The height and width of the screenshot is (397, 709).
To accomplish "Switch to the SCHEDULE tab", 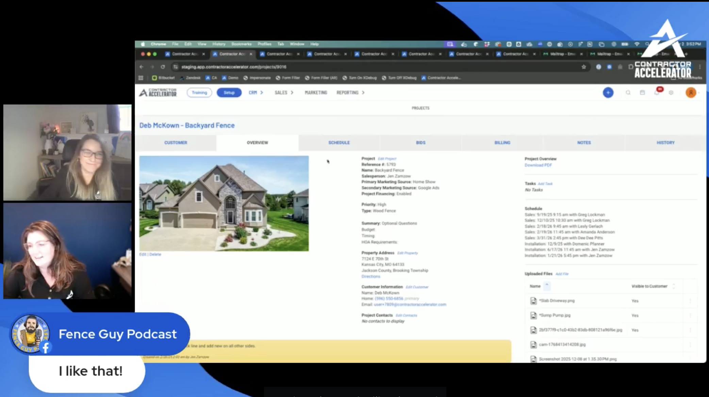I will click(x=339, y=143).
